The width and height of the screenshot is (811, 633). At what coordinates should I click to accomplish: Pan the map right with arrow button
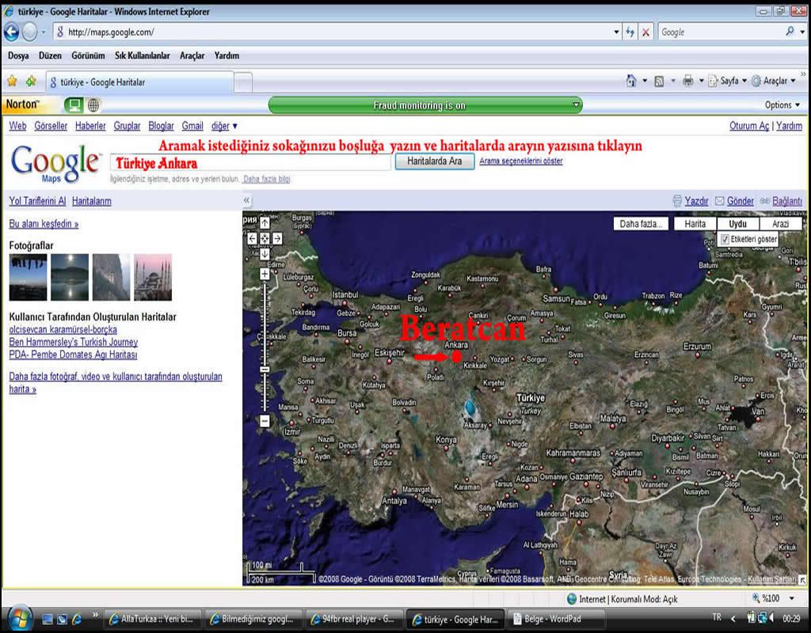click(277, 238)
